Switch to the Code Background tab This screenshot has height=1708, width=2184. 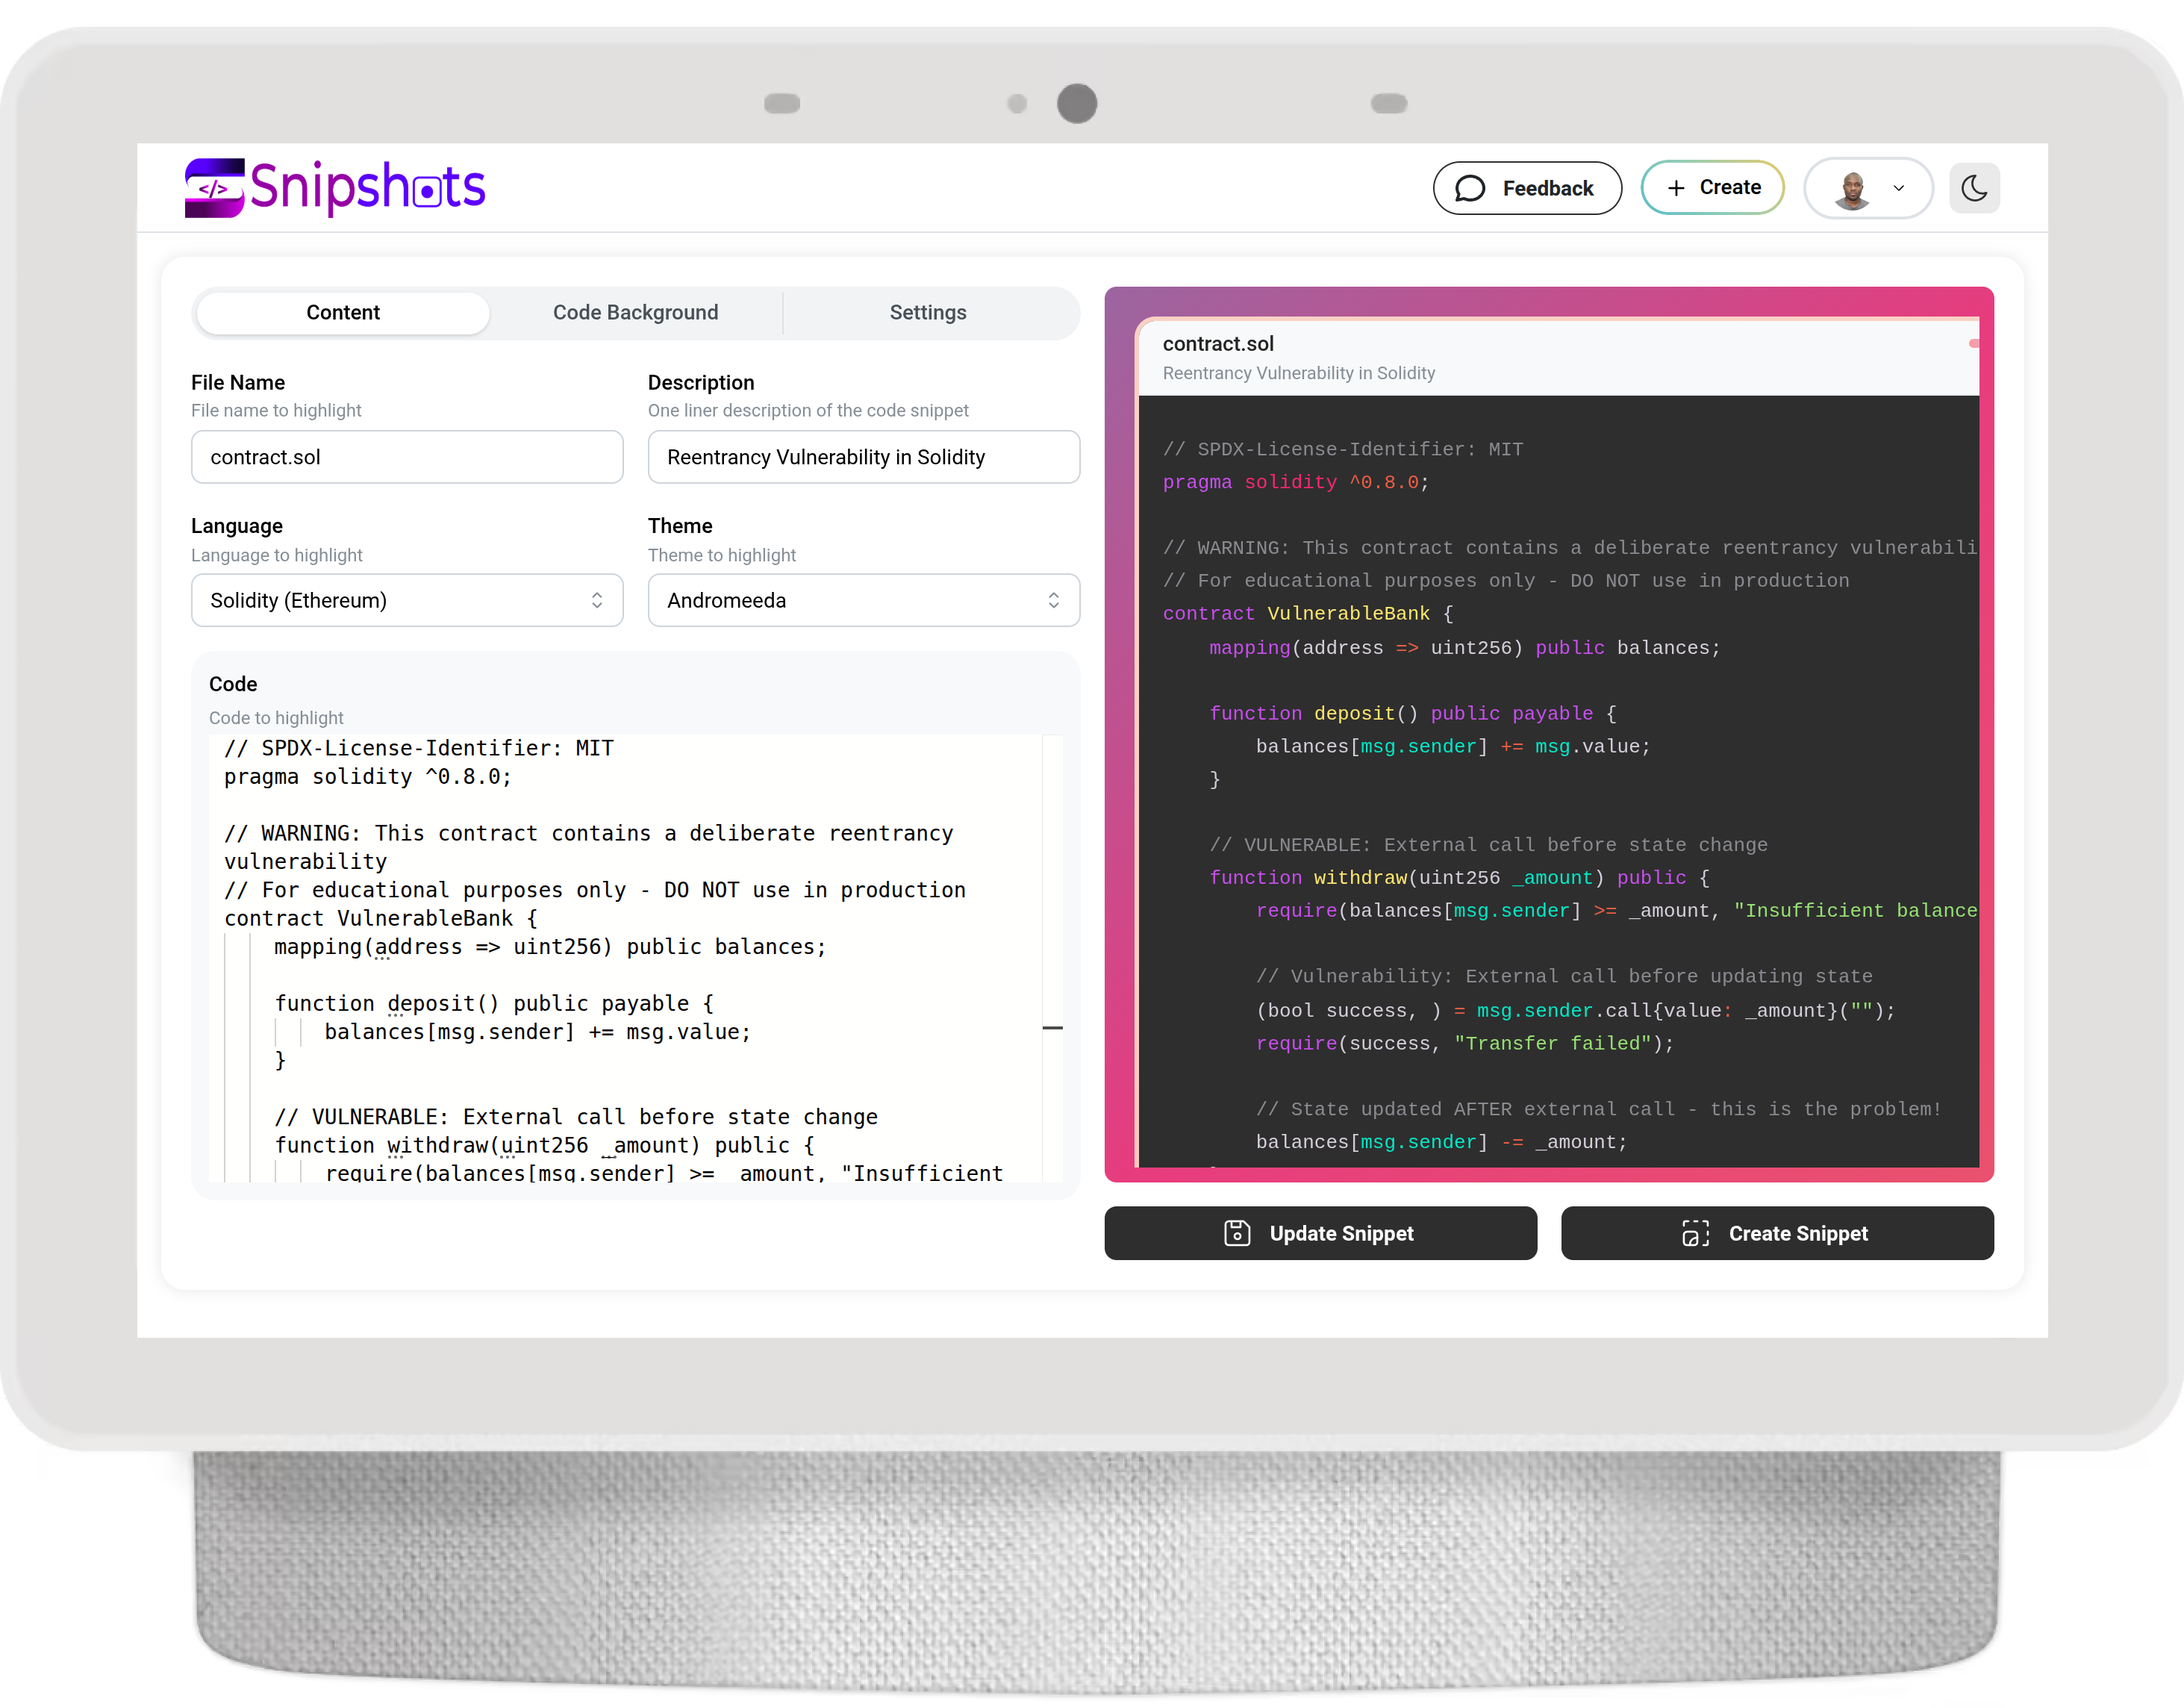tap(635, 312)
